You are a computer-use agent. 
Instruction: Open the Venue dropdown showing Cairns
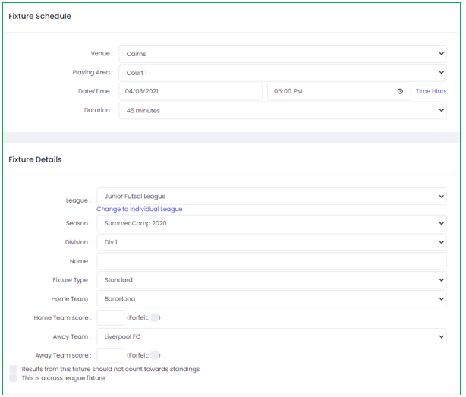tap(282, 54)
